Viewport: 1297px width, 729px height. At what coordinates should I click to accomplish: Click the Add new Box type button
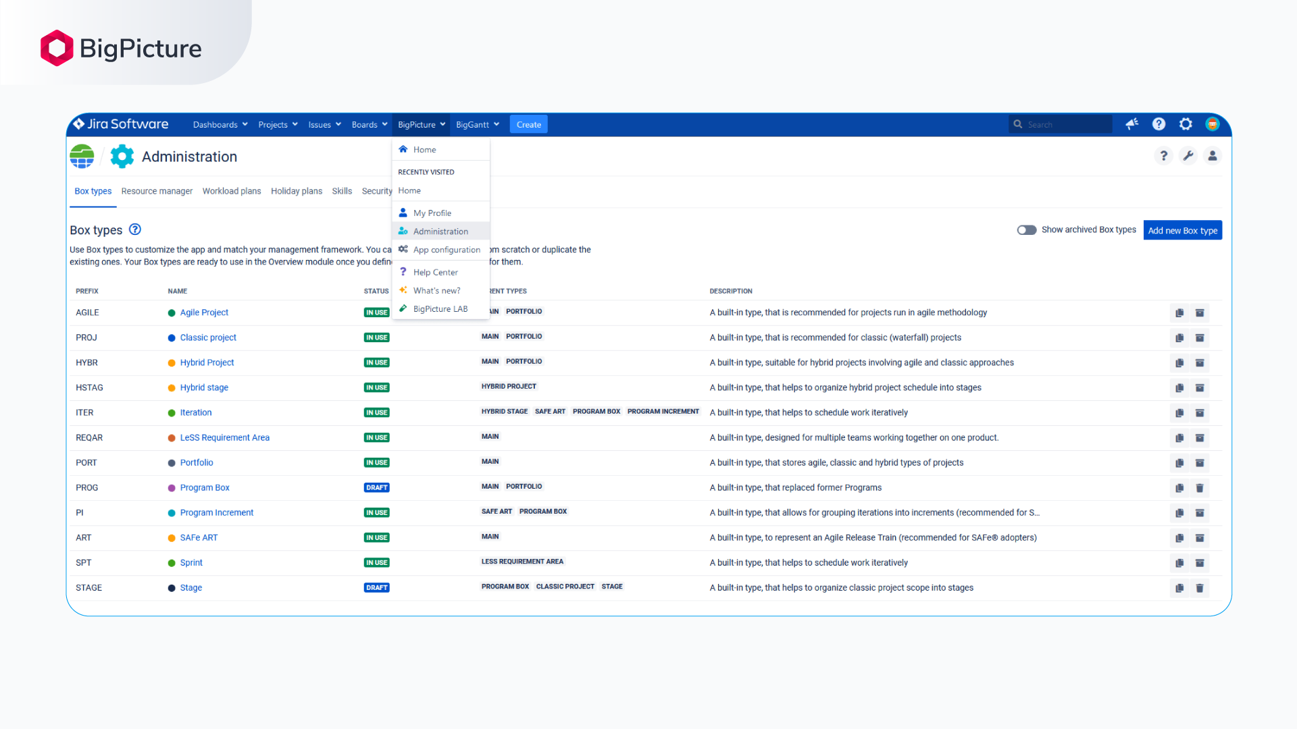tap(1182, 230)
